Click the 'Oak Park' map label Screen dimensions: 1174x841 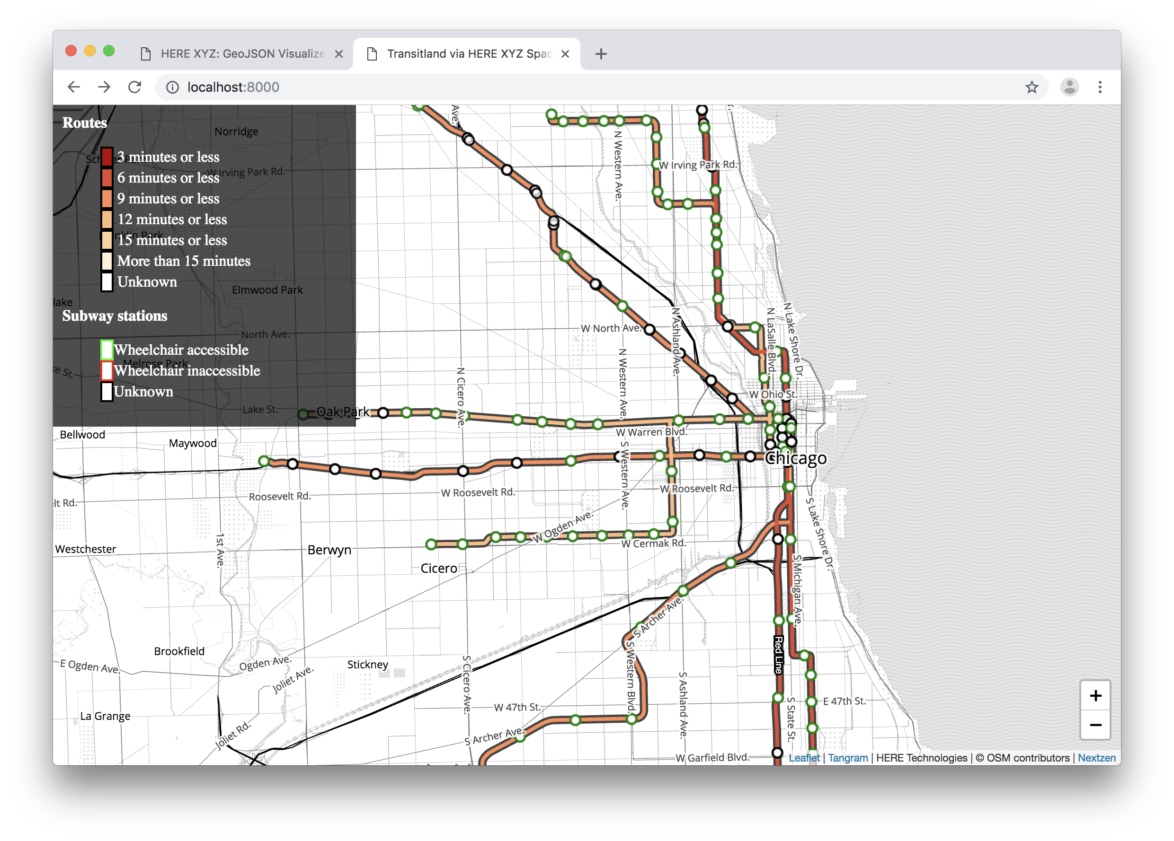tap(343, 412)
